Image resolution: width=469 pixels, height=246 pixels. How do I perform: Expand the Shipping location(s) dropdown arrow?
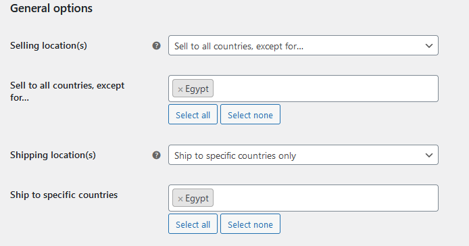coord(429,155)
